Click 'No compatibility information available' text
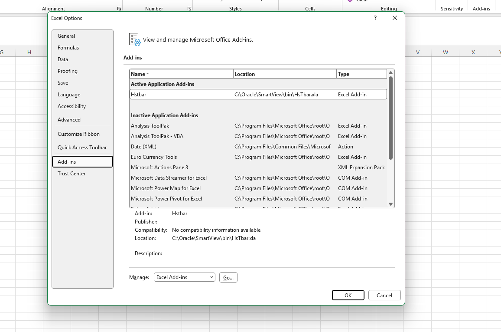501x332 pixels. [x=216, y=230]
